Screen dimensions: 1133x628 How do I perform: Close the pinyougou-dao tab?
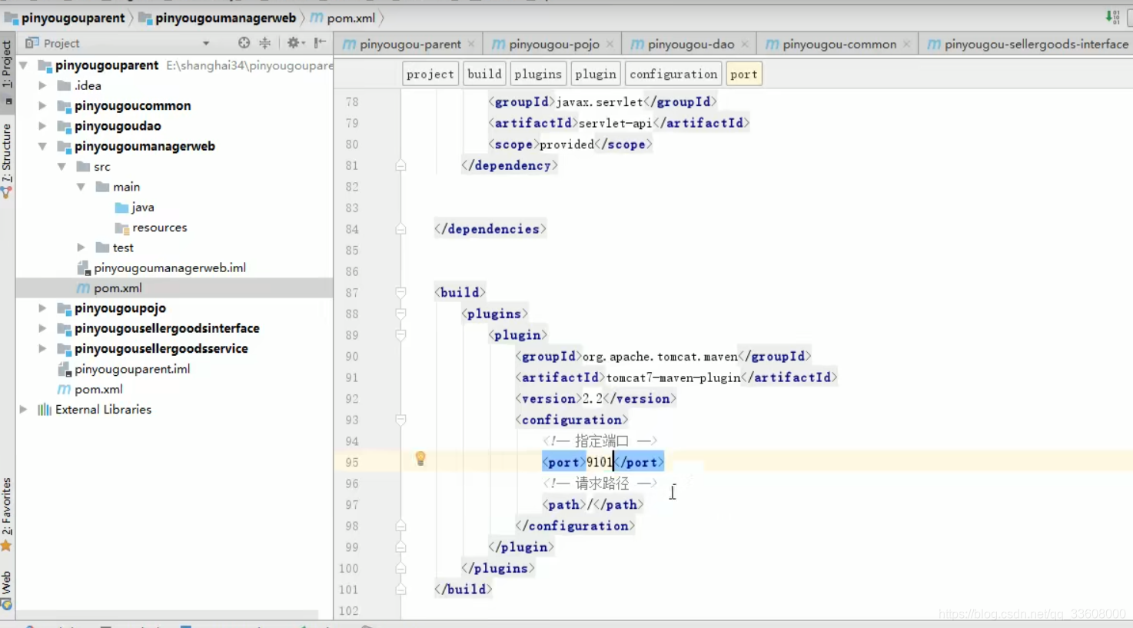pyautogui.click(x=745, y=44)
